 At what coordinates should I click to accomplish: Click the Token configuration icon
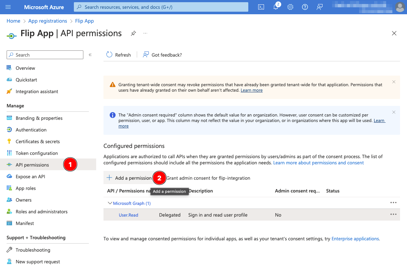(x=9, y=153)
